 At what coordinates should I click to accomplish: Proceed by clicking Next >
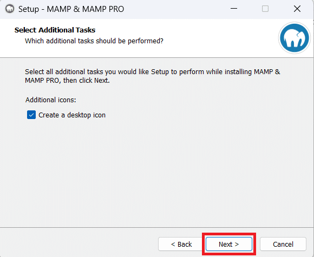(x=228, y=244)
